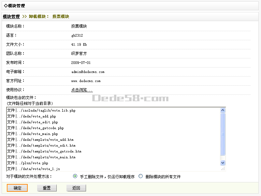Place cursor on the vote.lib.php line
This screenshot has width=261, height=196.
point(48,111)
